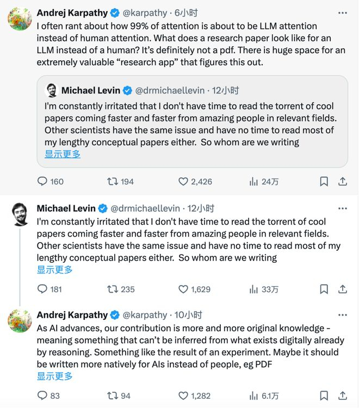The width and height of the screenshot is (359, 408).
Task: Open more options on Michael Levin's tweet
Action: 342,208
